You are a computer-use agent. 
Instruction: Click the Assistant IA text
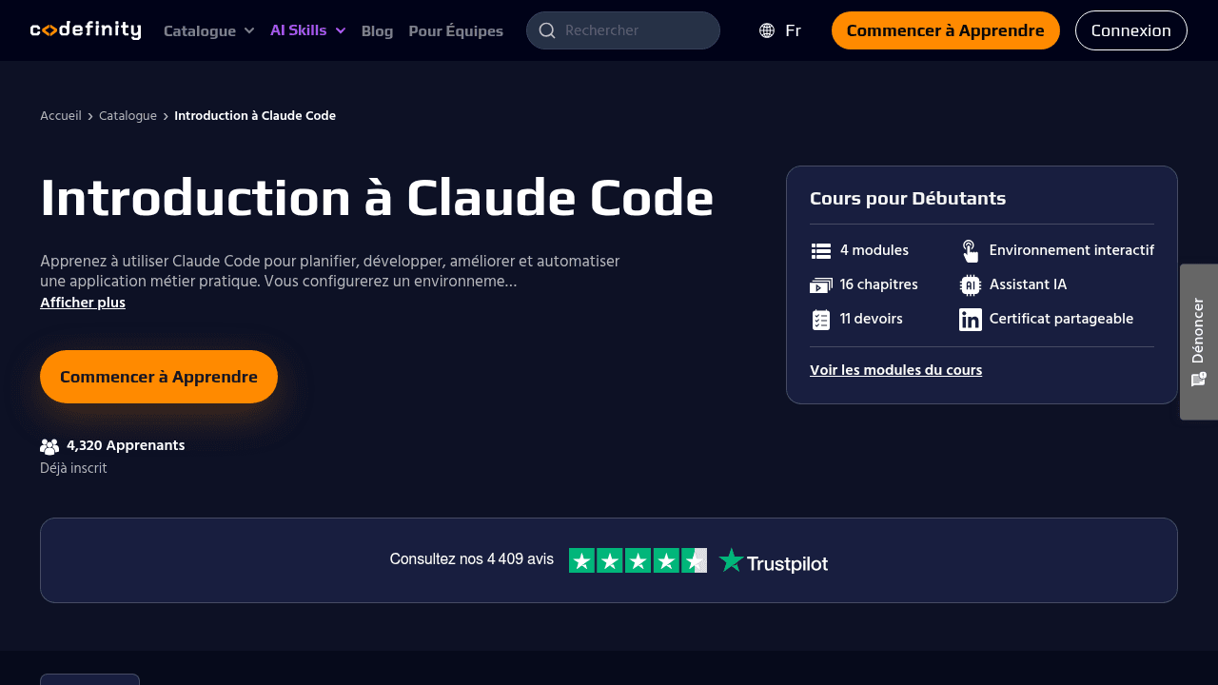coord(1028,284)
